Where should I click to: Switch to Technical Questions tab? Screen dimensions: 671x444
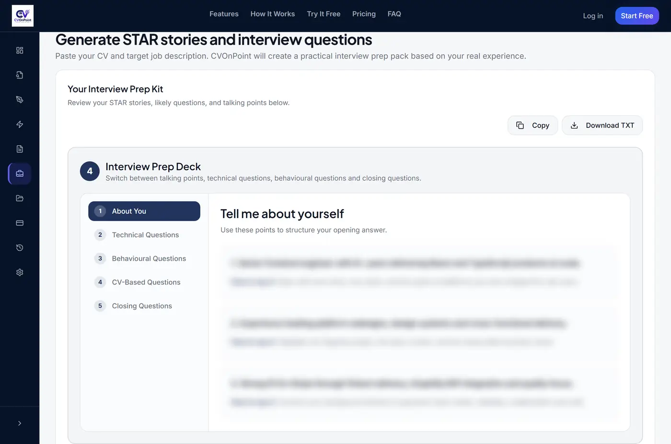(x=144, y=235)
